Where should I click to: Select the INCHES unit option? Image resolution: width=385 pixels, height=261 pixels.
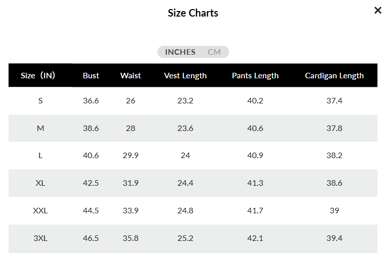(x=180, y=52)
